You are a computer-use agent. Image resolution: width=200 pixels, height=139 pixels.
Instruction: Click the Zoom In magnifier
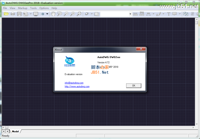[x=72, y=14]
